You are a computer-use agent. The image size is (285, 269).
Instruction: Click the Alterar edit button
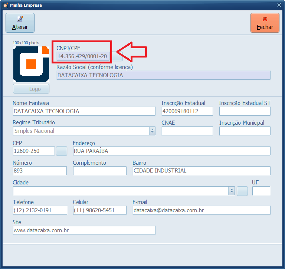20,23
